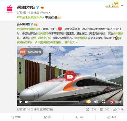Play the train video replay

(x=21, y=102)
